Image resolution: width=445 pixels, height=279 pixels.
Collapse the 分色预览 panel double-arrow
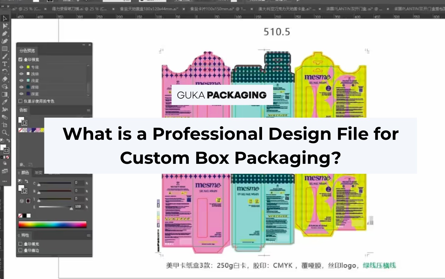click(84, 45)
